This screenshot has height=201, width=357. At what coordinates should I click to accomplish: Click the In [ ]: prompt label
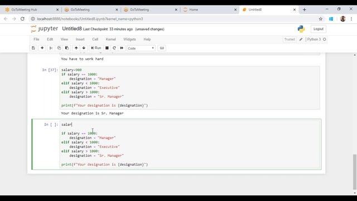pos(51,125)
